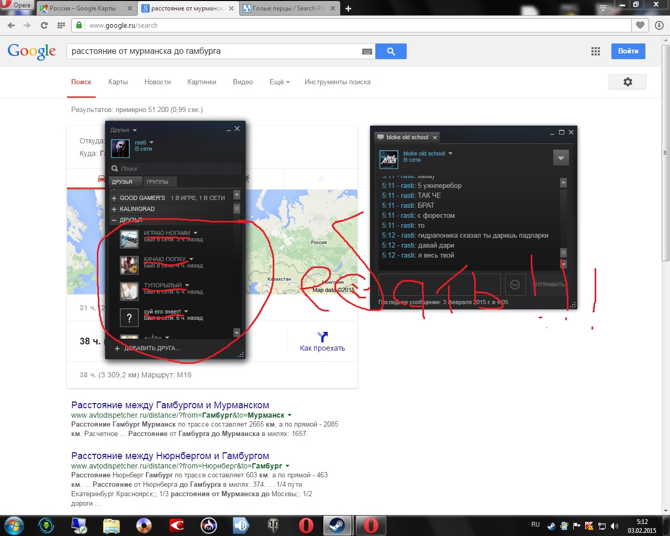Viewport: 670px width, 536px height.
Task: Open Opera Speed Dial grid icon
Action: coord(61,25)
